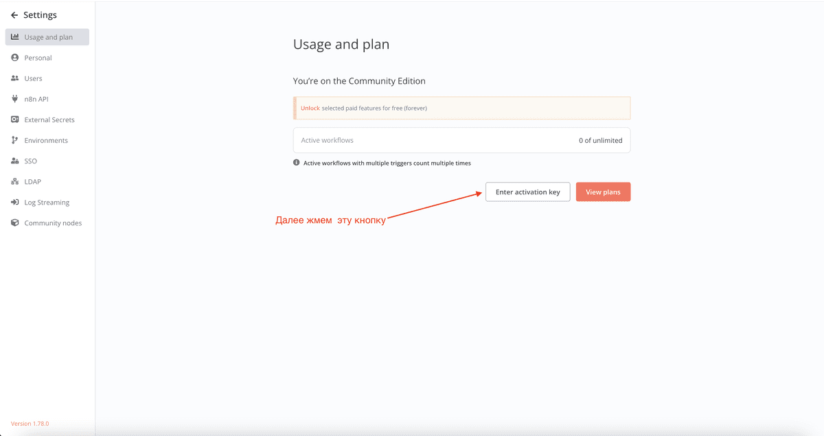Follow the Unlock link in banner
Screen dimensions: 824x436
310,108
